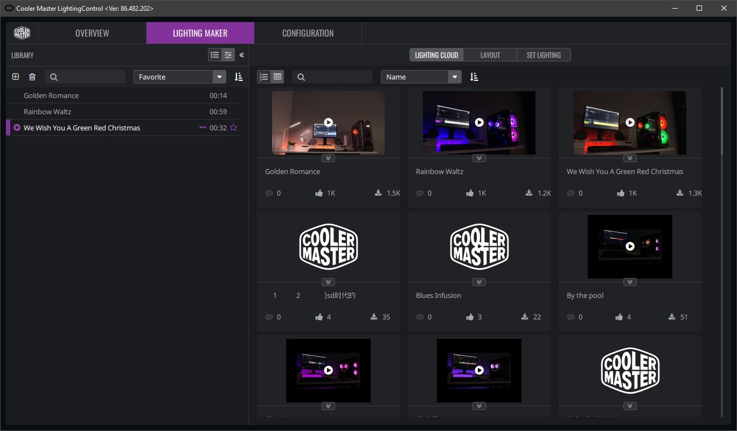Like the Green Red Christmas cloud lighting
Image resolution: width=737 pixels, height=431 pixels.
click(621, 193)
